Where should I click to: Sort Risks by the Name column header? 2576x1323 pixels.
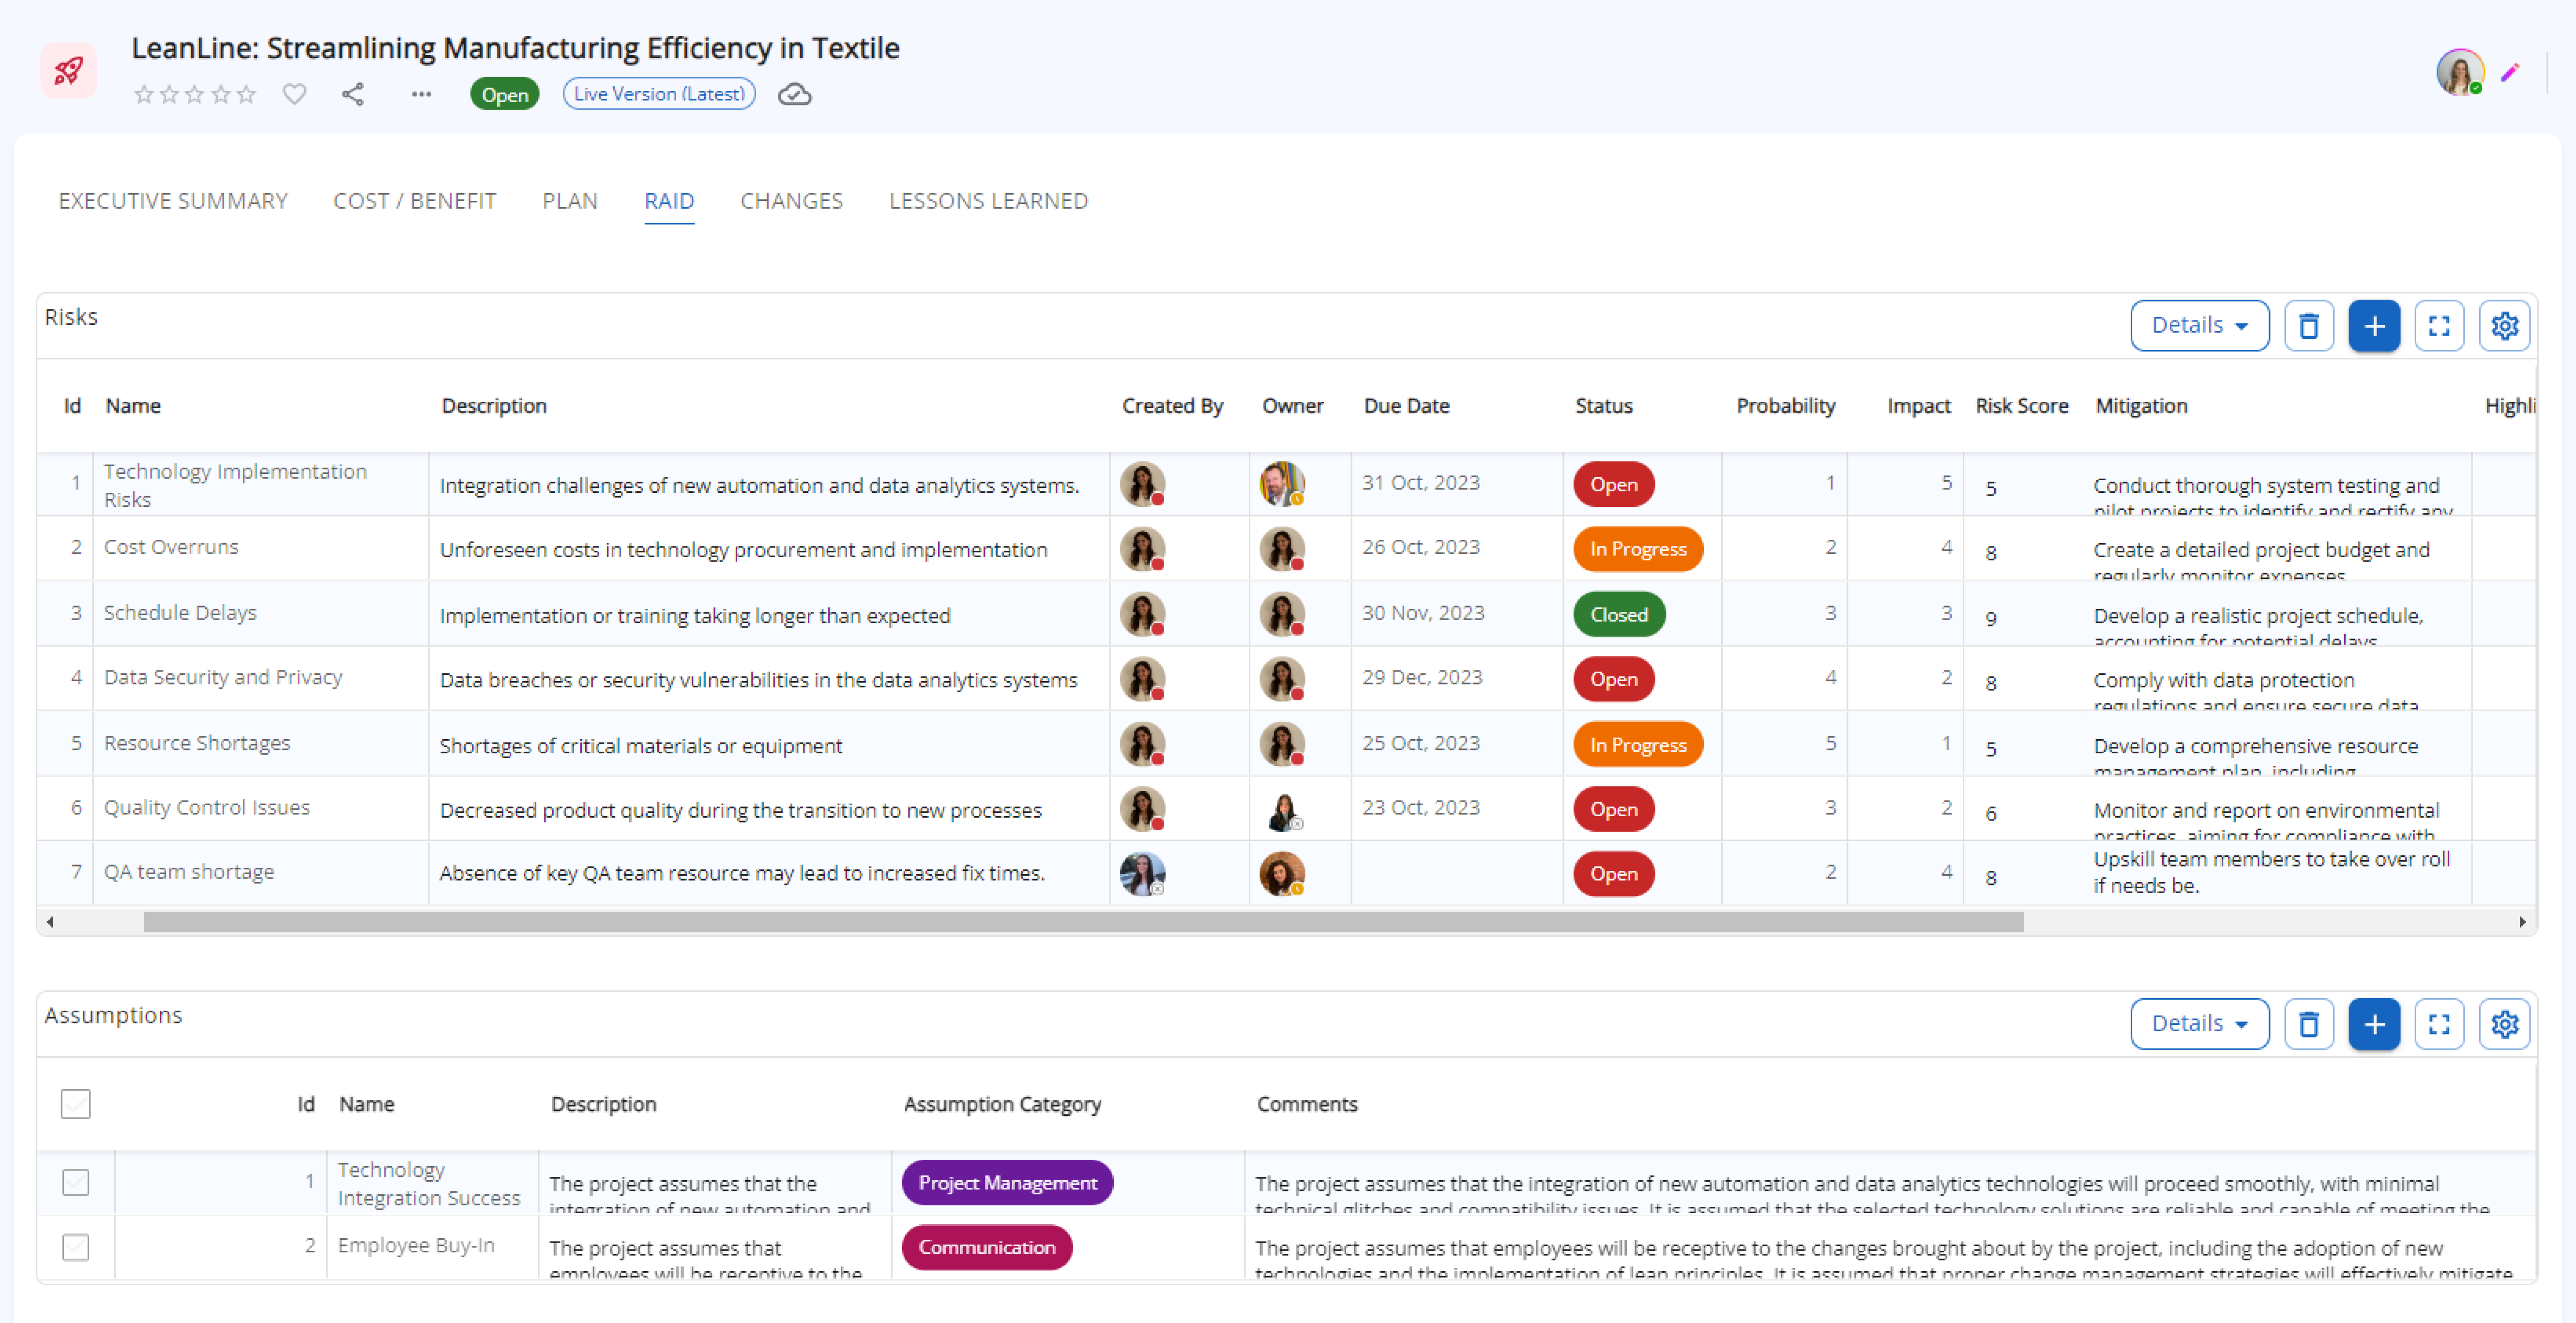(133, 406)
